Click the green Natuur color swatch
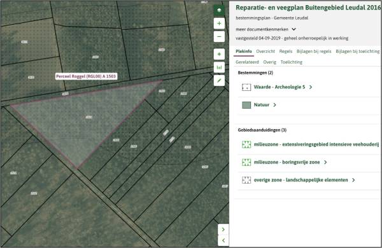This screenshot has height=248, width=382. coord(246,105)
